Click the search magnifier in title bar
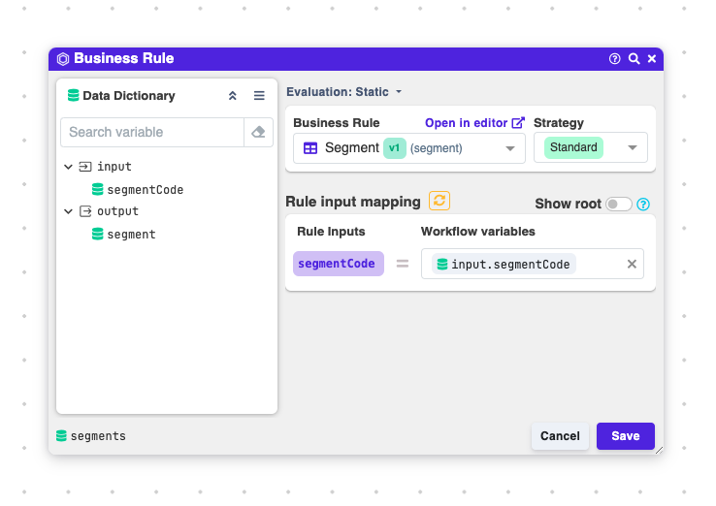This screenshot has width=716, height=506. 634,59
